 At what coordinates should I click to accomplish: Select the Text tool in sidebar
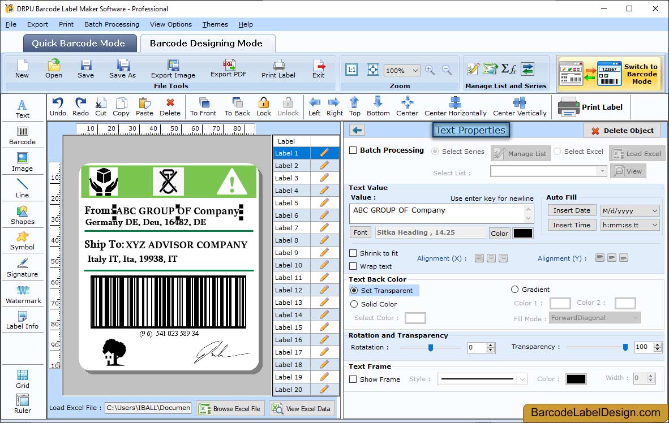[x=22, y=109]
